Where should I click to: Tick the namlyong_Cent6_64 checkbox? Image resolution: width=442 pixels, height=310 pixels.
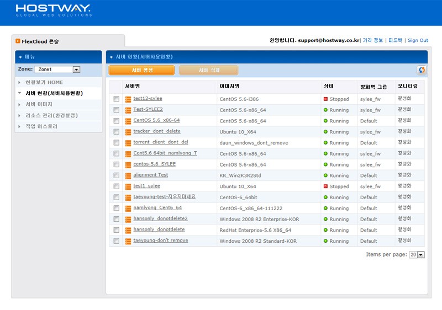point(116,208)
